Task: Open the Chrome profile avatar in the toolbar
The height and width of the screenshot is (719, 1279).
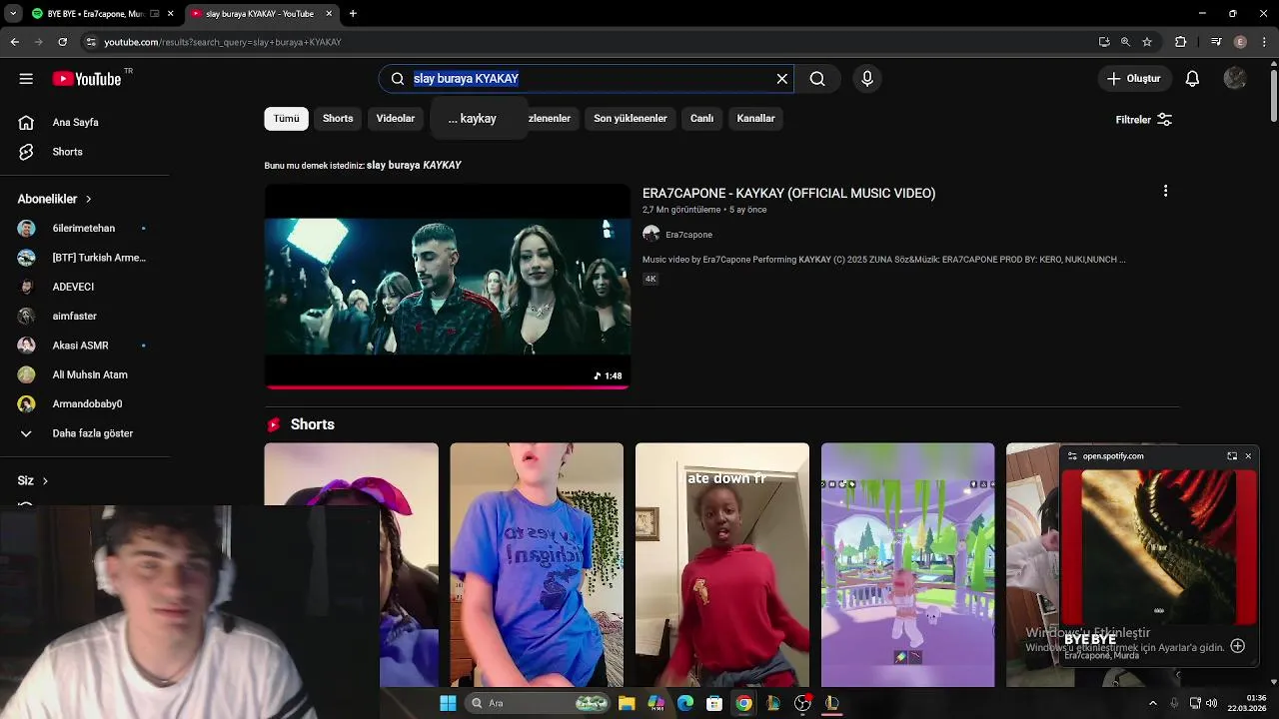Action: tap(1240, 42)
